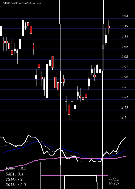Click the 'NYSE ABEV ns1.bullkhan.com' title text

point(22,3)
